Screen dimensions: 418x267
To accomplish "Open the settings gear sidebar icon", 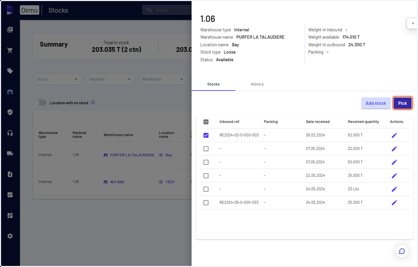I will click(10, 236).
